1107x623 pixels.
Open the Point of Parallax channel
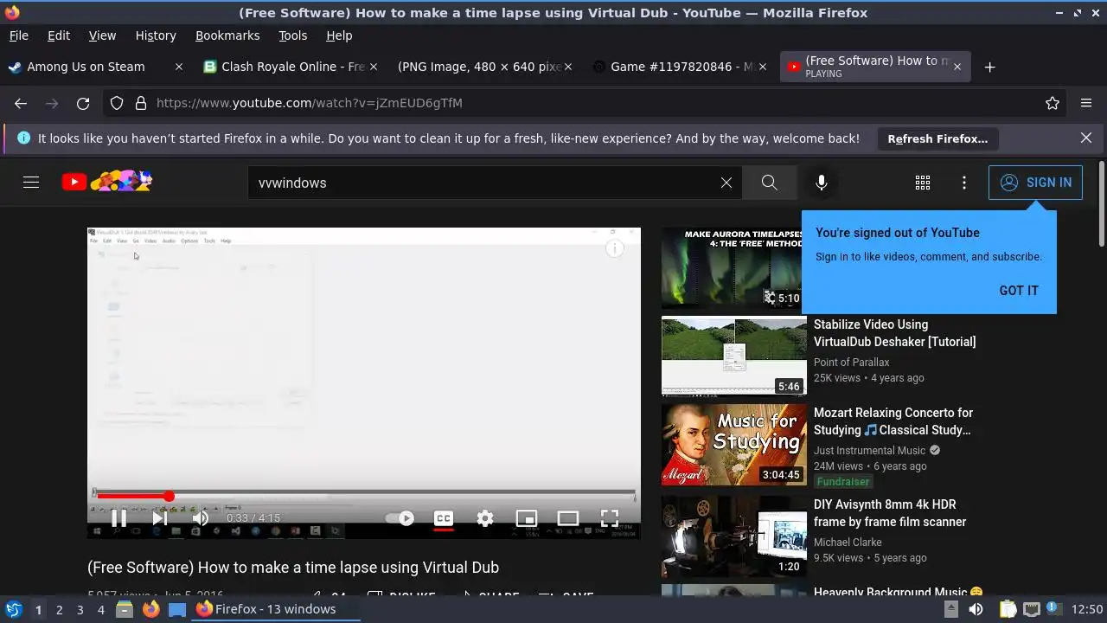852,363
